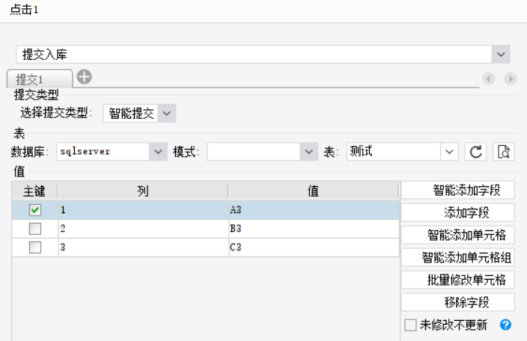Open the 测试 table dropdown
Image resolution: width=527 pixels, height=341 pixels.
(449, 152)
